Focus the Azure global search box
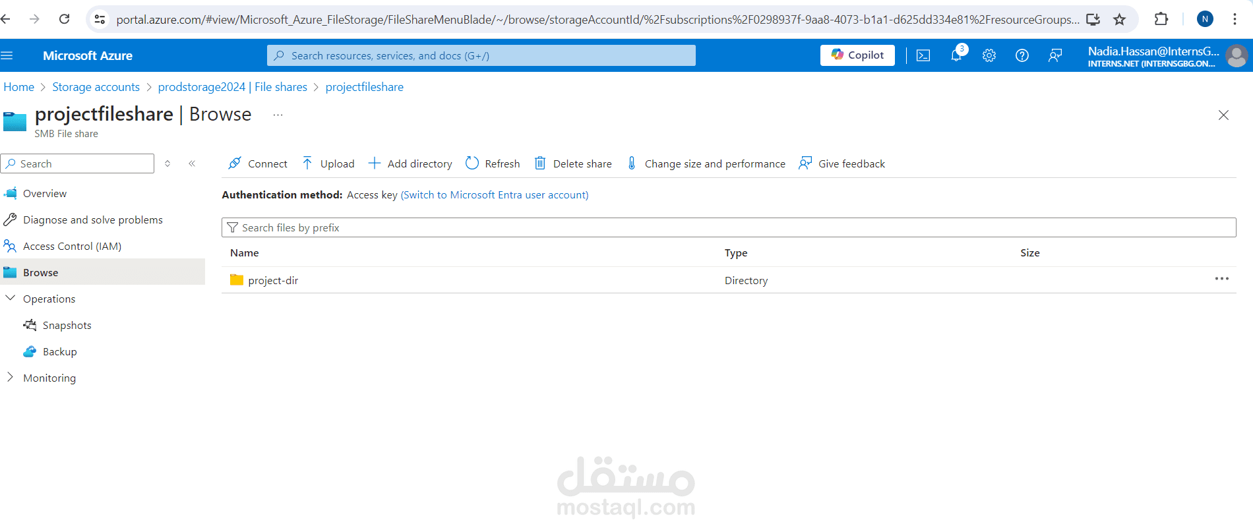Image resolution: width=1253 pixels, height=530 pixels. click(481, 55)
